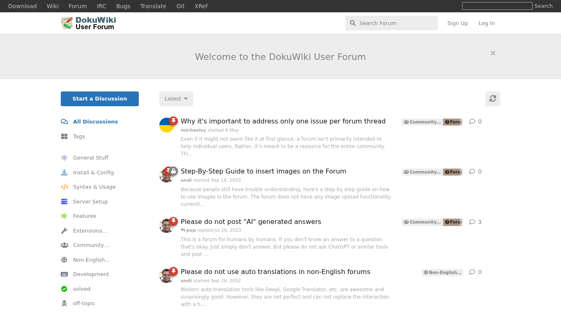The height and width of the screenshot is (315, 561).
Task: Click the Install & Config download icon
Action: 64,173
